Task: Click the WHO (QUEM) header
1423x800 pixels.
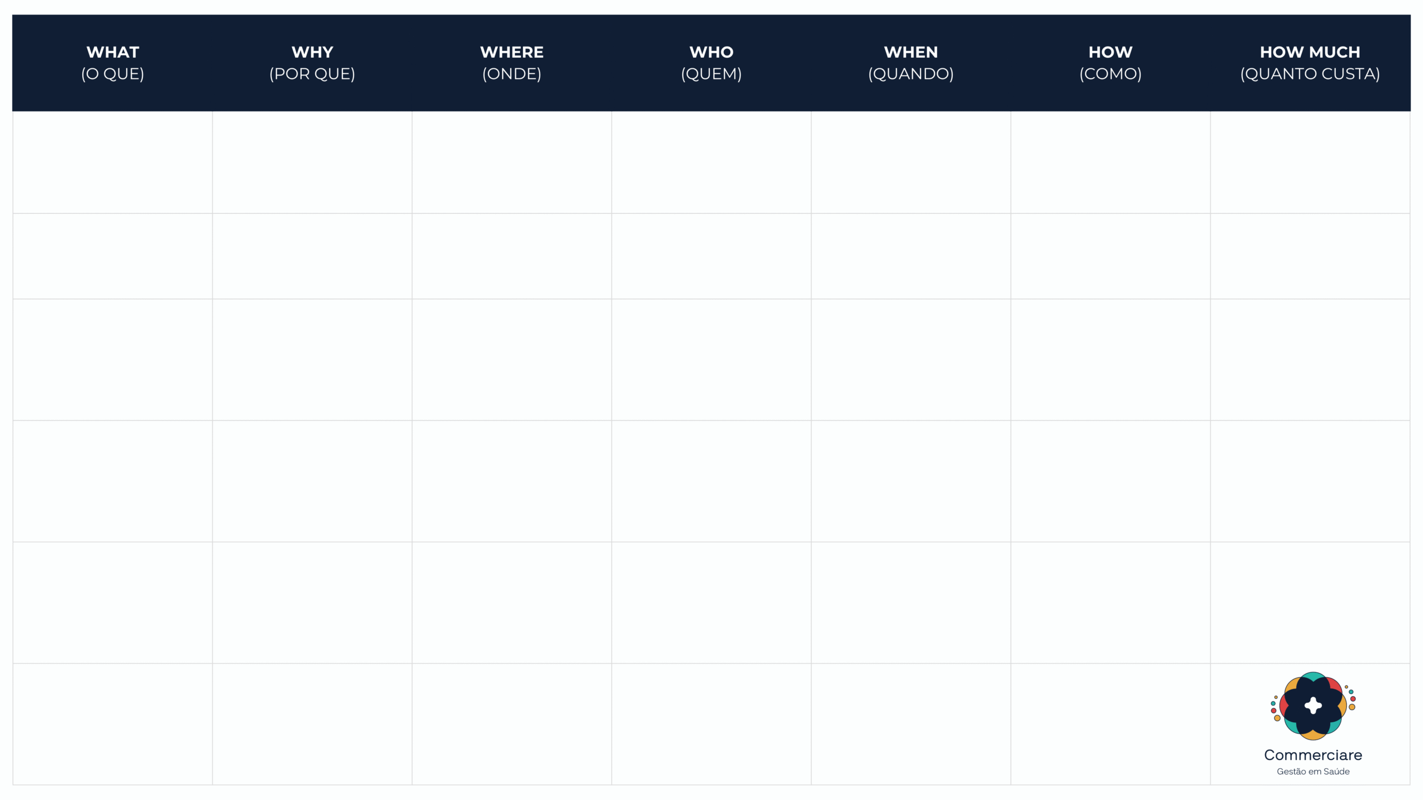Action: 711,63
